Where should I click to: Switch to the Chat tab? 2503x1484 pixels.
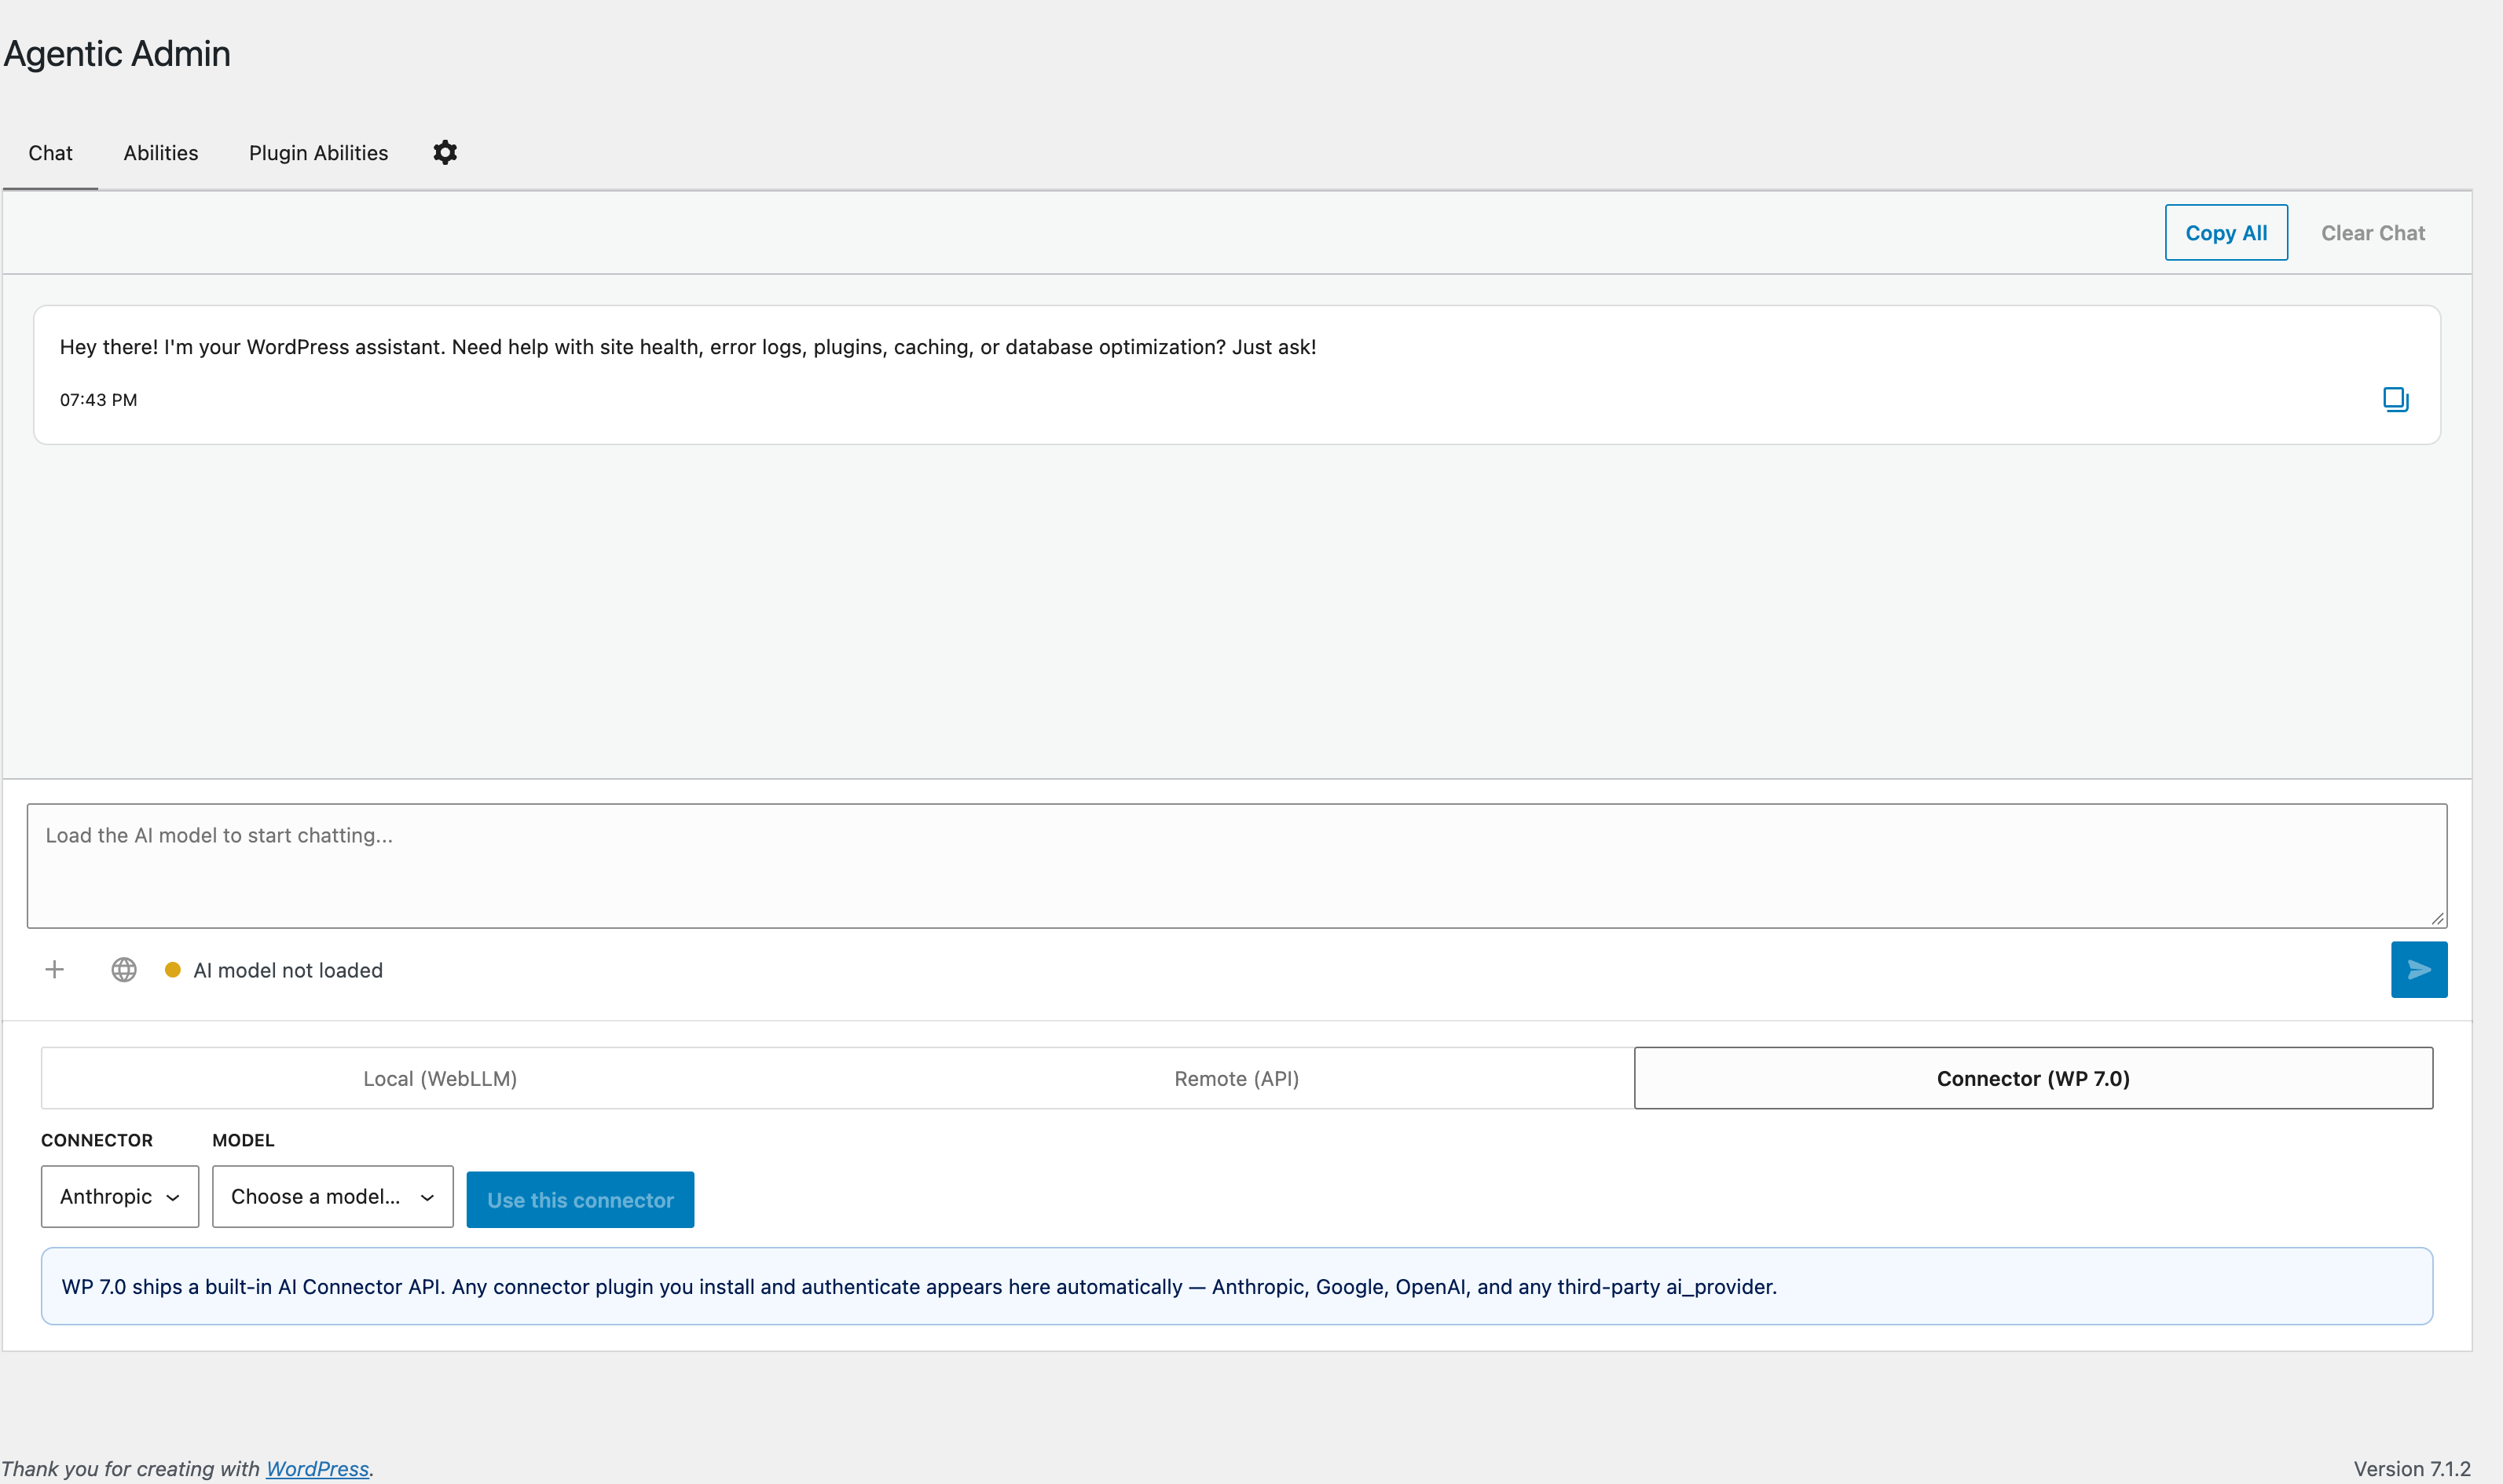(x=50, y=153)
